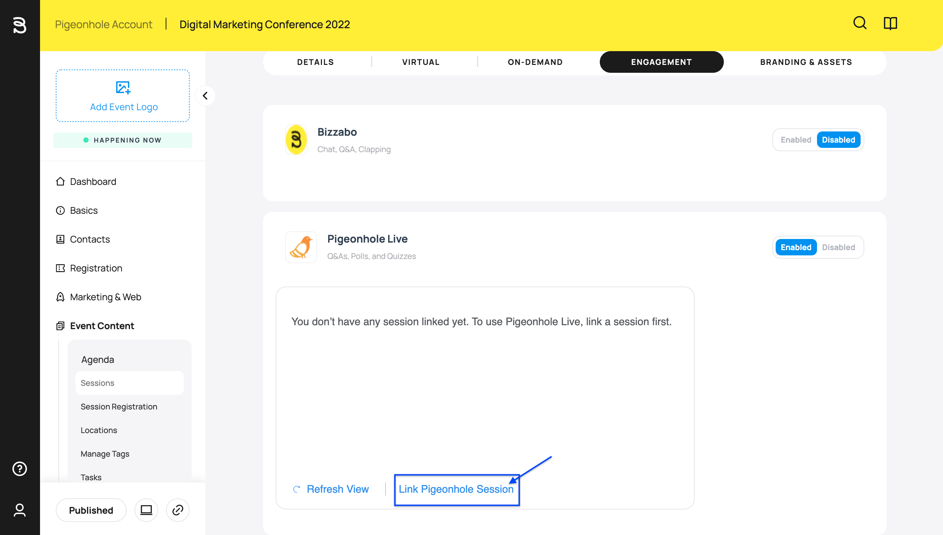Click the 'Chat, Q&A, Clapping' description
This screenshot has height=535, width=943.
pos(354,149)
